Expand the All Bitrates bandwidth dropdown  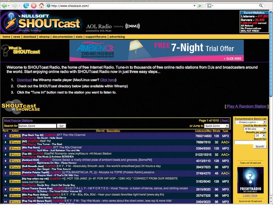(x=255, y=129)
